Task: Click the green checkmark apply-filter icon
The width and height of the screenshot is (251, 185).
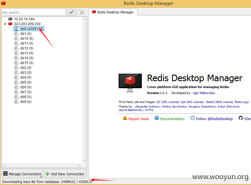Action: pos(71,12)
